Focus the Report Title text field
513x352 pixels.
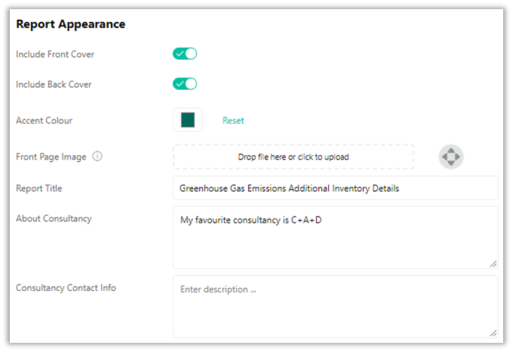tap(335, 188)
